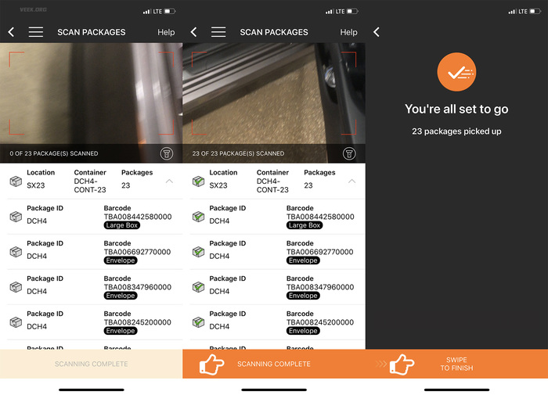The width and height of the screenshot is (548, 395).
Task: Tap faded Scanning Complete bar on left screen
Action: coord(91,364)
